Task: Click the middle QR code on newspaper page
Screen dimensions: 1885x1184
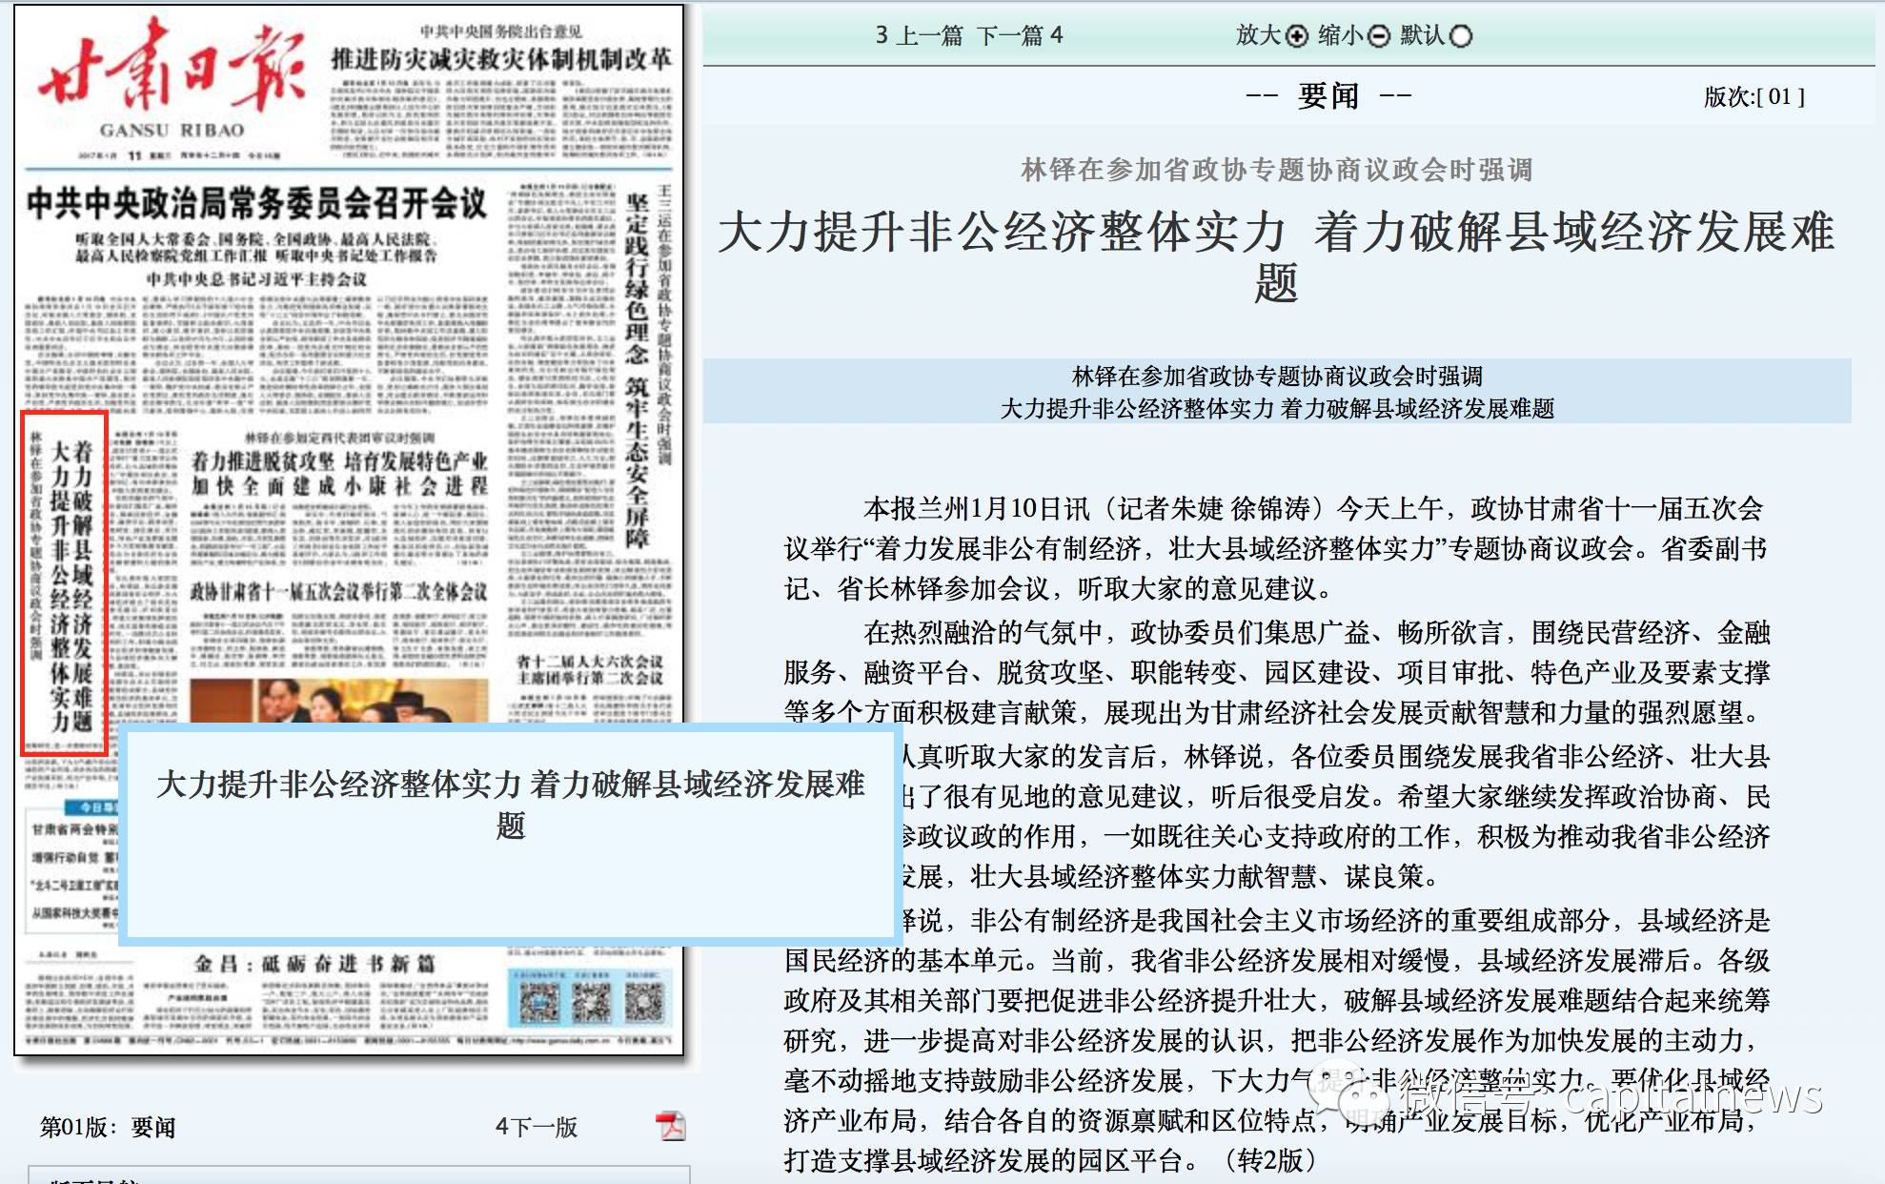Action: pos(591,1003)
